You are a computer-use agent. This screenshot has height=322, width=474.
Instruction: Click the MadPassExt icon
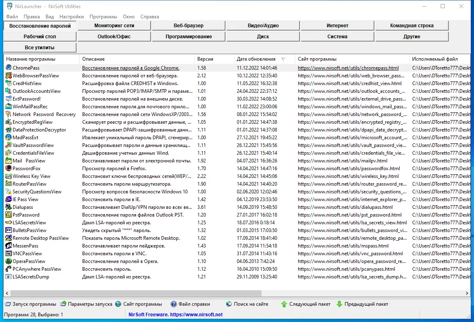point(9,138)
